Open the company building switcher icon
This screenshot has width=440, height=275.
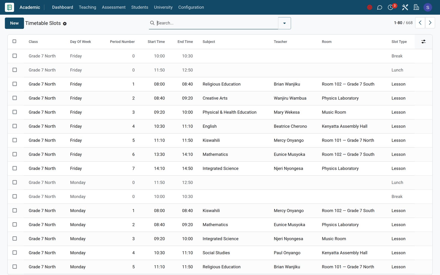tap(416, 7)
